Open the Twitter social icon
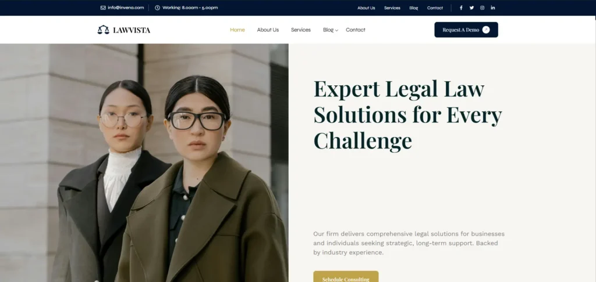 click(x=471, y=8)
